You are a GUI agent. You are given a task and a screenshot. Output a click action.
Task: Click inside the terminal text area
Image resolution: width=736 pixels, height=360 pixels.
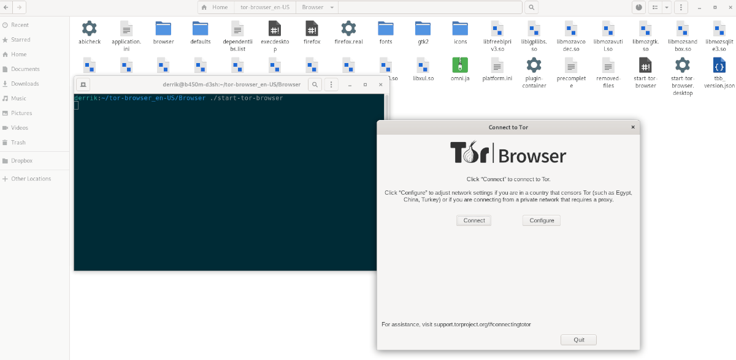(x=228, y=182)
